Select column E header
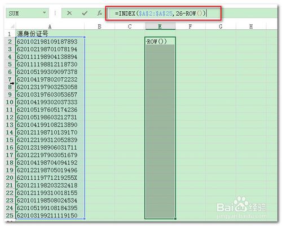The image size is (282, 226). (x=160, y=26)
